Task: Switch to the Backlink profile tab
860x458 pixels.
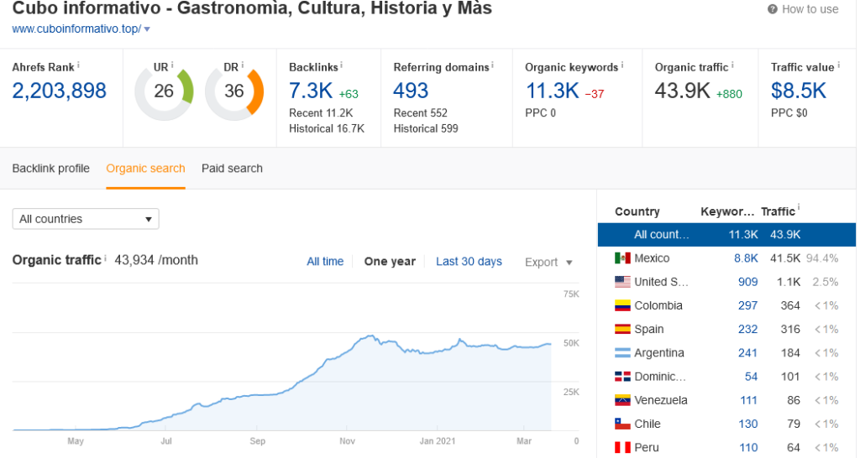Action: pyautogui.click(x=50, y=169)
